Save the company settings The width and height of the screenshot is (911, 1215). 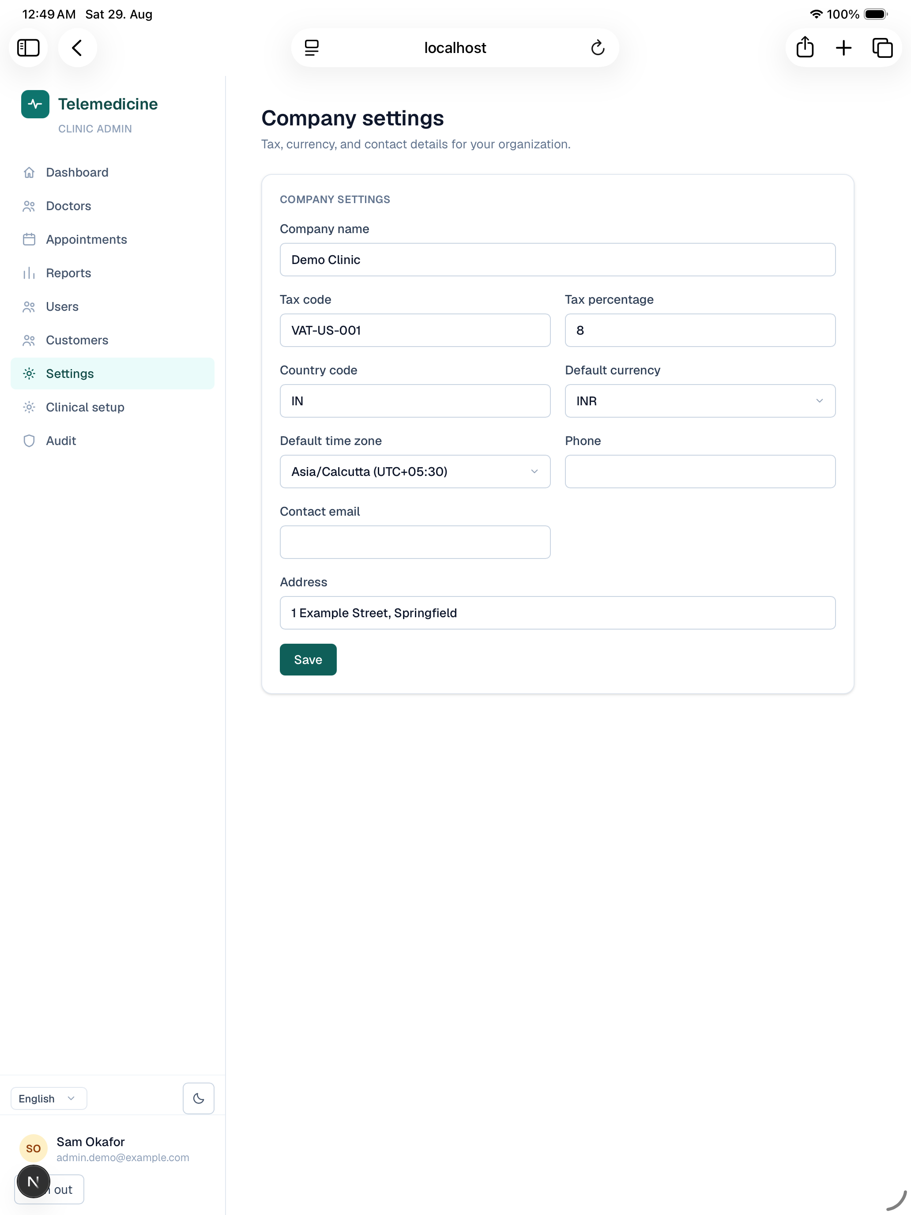[308, 660]
